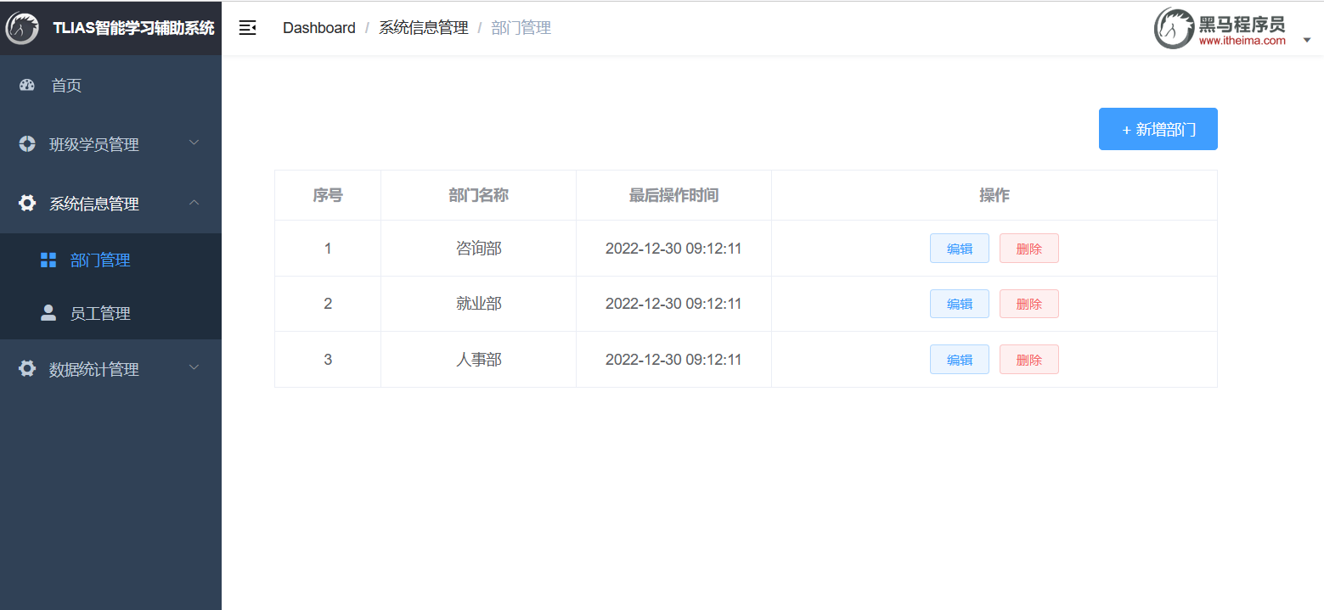Open the 员工管理 menu item
The image size is (1324, 610).
pos(110,313)
